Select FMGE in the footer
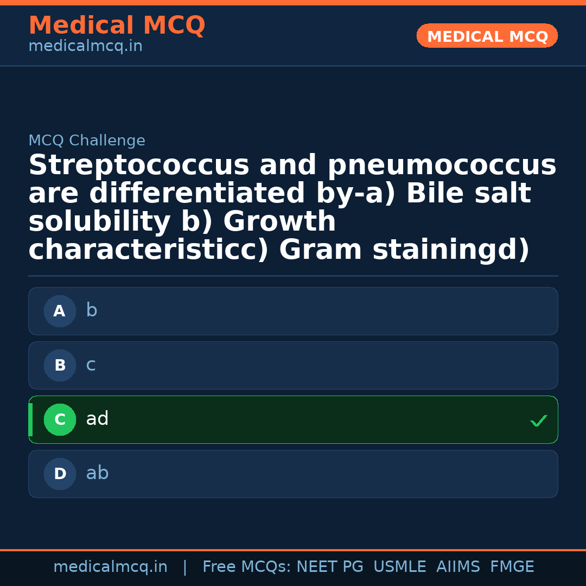586x586 pixels. [512, 567]
